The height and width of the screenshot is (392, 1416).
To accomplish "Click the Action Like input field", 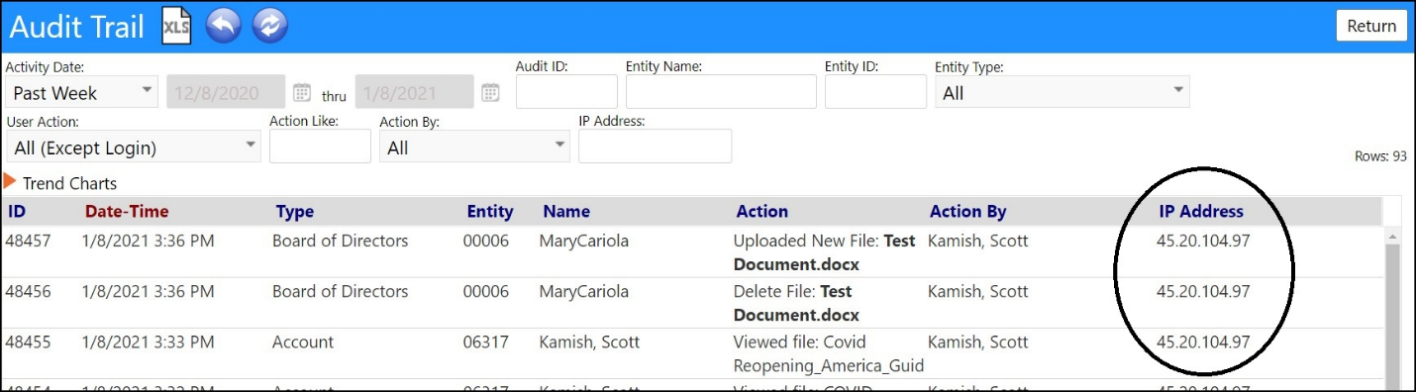I will click(320, 147).
